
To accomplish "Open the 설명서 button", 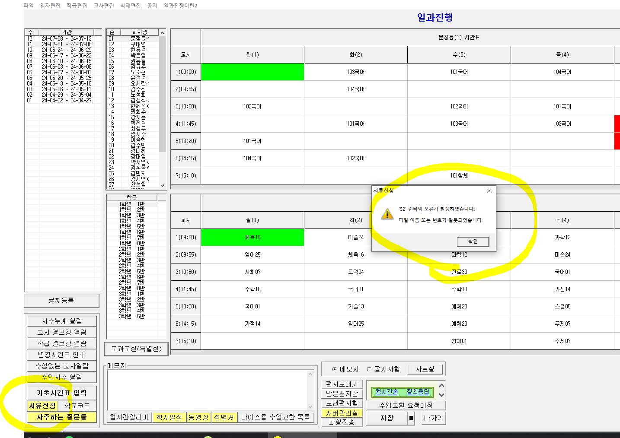I will click(x=224, y=417).
